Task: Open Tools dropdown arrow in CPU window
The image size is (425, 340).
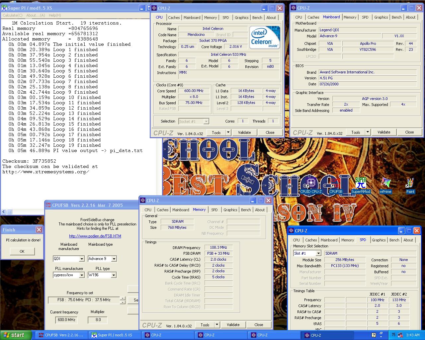Action: point(228,132)
